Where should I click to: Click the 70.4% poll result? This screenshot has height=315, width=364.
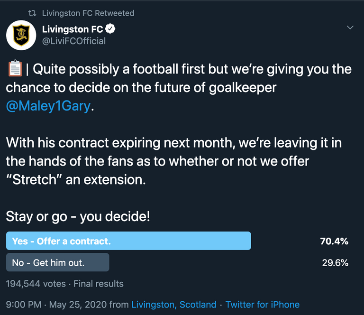click(x=334, y=241)
